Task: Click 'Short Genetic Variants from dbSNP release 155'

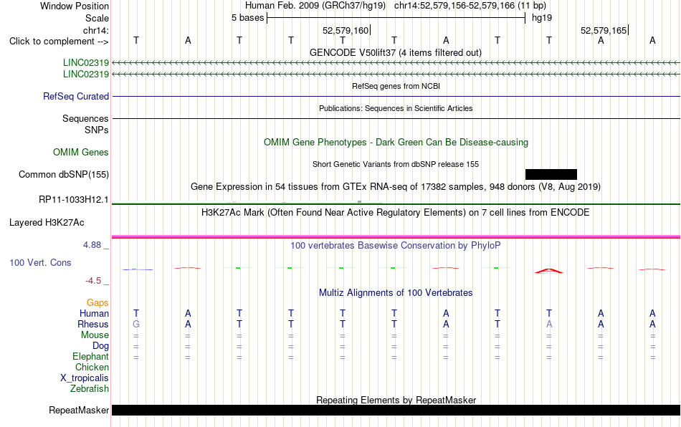Action: click(396, 165)
